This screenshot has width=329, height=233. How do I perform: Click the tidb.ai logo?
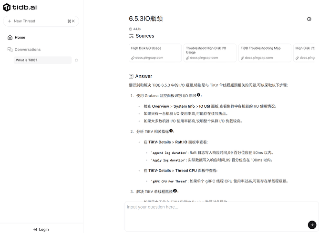pos(20,7)
